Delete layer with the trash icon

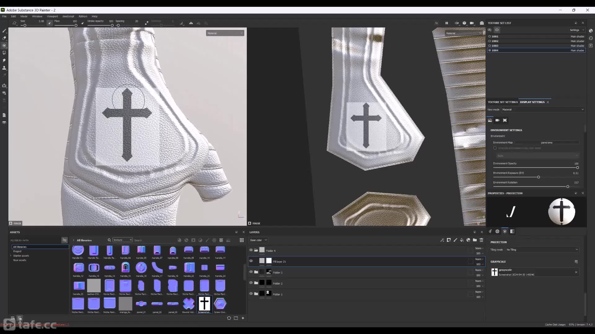(x=481, y=240)
